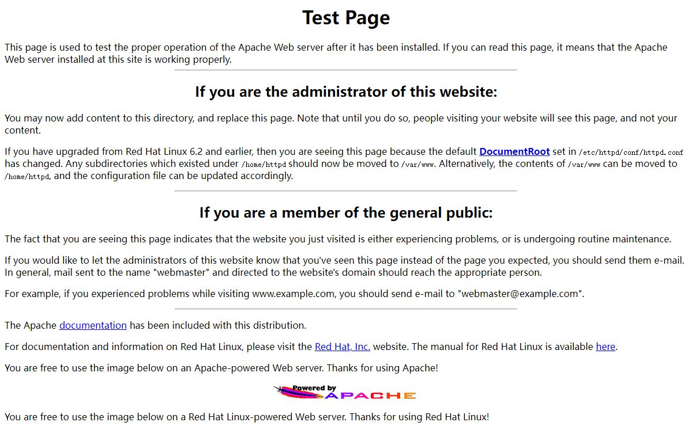The height and width of the screenshot is (426, 692).
Task: Click the member of the general public heading
Action: (x=346, y=213)
